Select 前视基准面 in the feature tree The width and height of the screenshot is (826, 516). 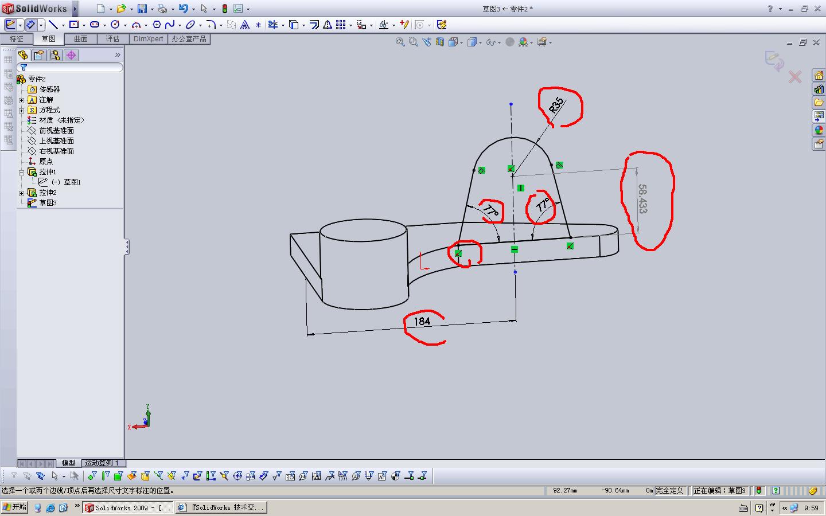coord(56,131)
